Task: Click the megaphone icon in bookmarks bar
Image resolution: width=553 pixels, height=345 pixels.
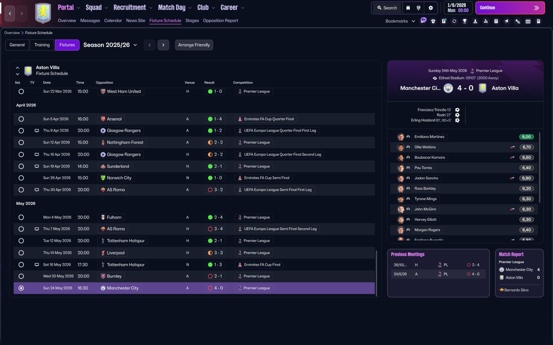Action: tap(507, 21)
